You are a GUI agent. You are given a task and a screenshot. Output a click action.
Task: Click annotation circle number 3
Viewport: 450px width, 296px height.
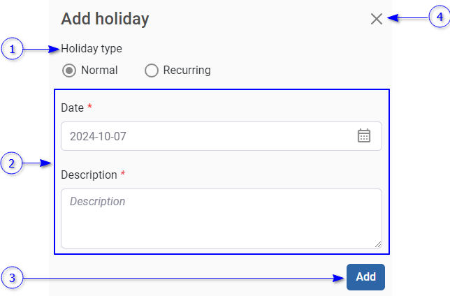12,277
